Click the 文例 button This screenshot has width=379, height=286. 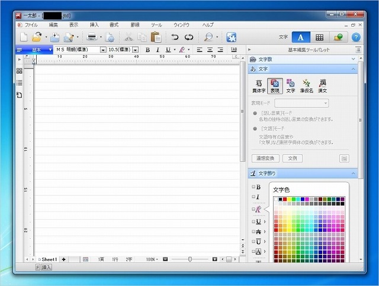pos(293,158)
